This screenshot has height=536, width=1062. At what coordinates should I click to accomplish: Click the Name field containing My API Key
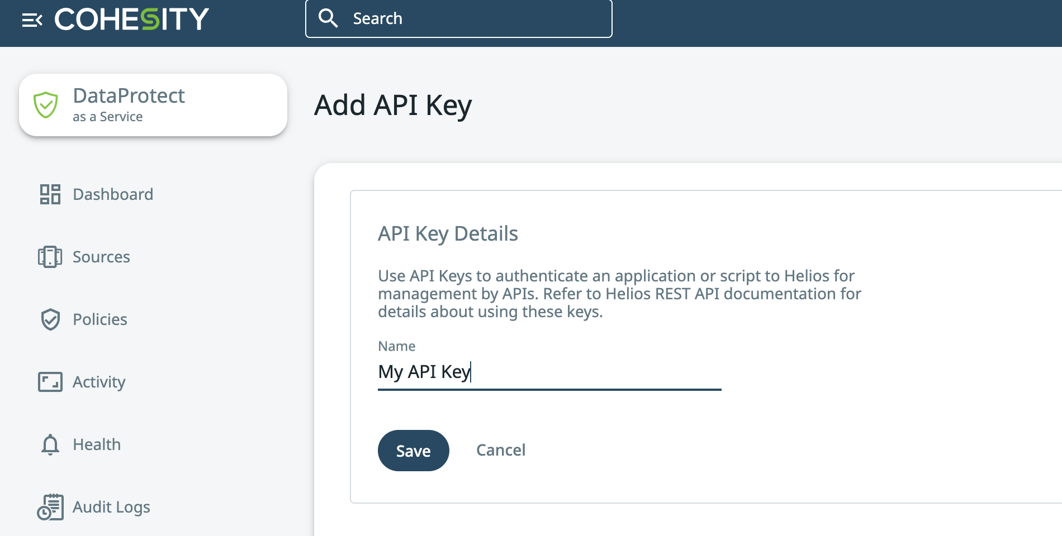pos(549,372)
